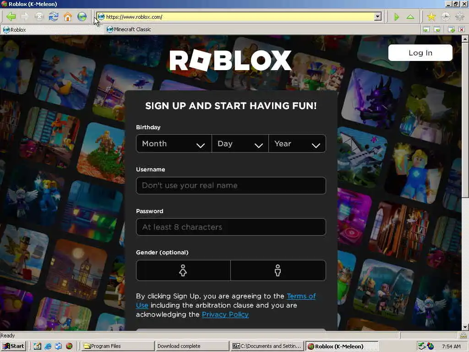Screen dimensions: 469x352
Task: Click the Gender (optional) label
Action: click(162, 253)
